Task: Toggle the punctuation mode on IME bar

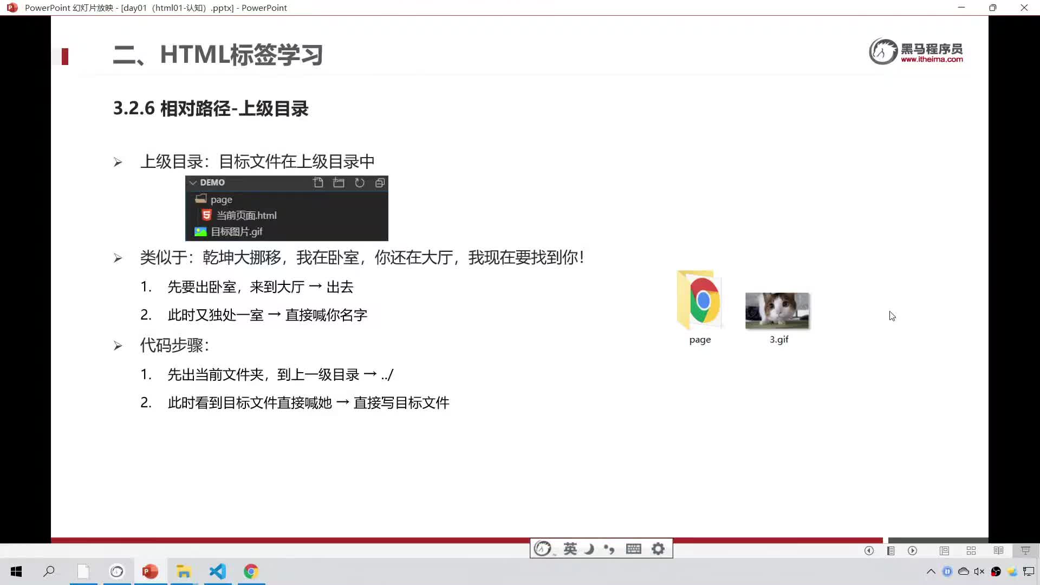Action: (609, 549)
